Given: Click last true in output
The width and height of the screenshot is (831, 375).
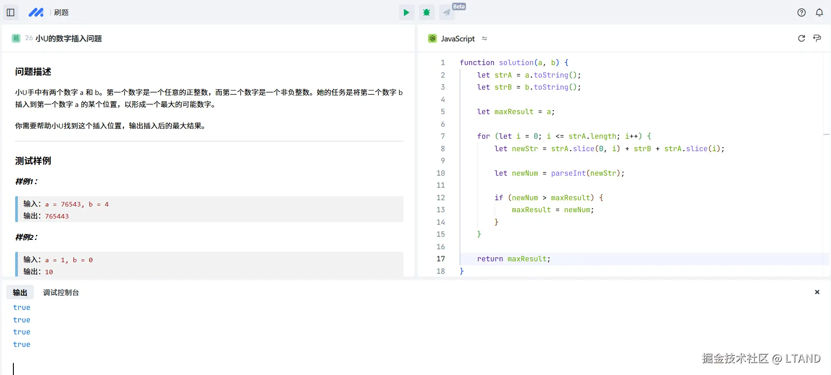Looking at the screenshot, I should (22, 345).
